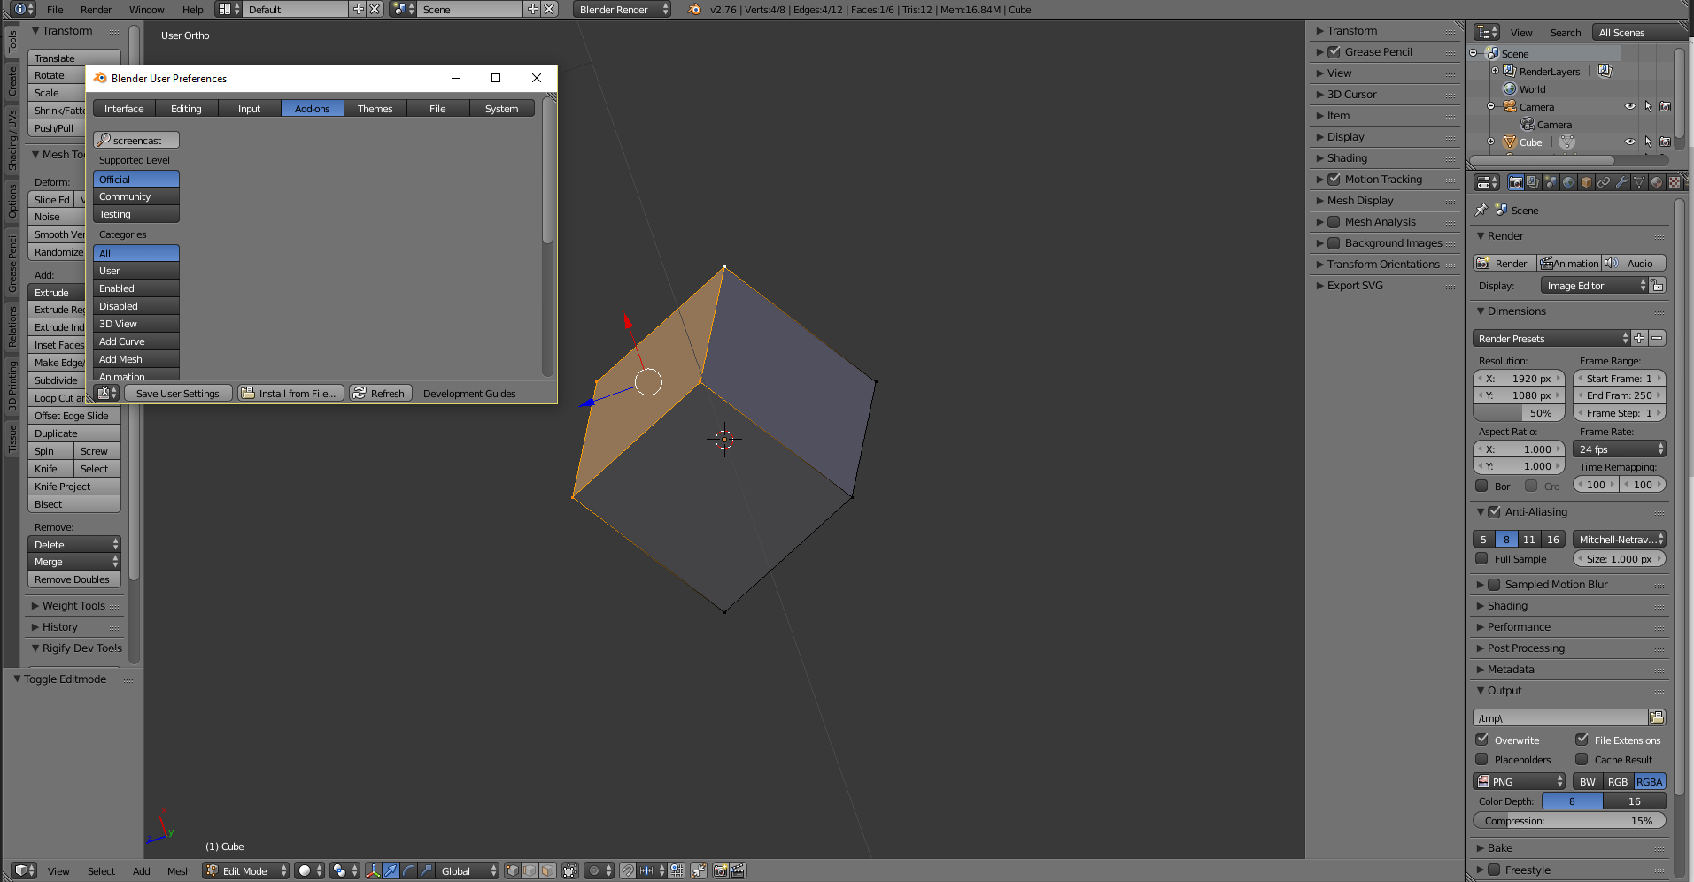The image size is (1694, 882).
Task: Select face select mode in 3D header
Action: (x=547, y=870)
